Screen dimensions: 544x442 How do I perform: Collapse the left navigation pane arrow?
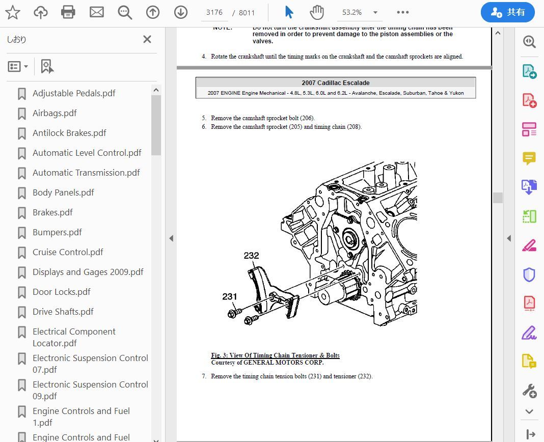point(171,238)
